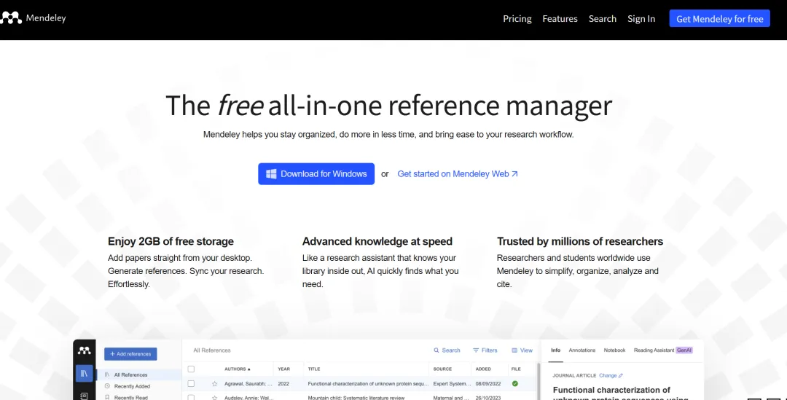Select Recently Added in preview collection list

(132, 386)
